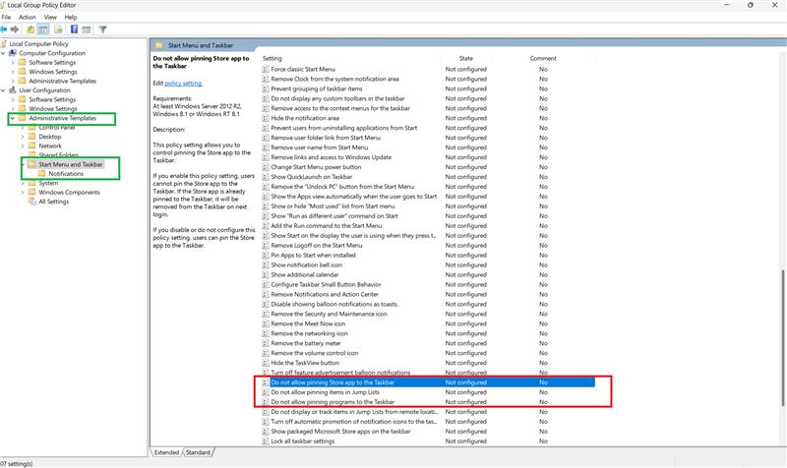Select 'Prevent grouping of taskbar items' policy
This screenshot has width=787, height=468.
point(317,88)
